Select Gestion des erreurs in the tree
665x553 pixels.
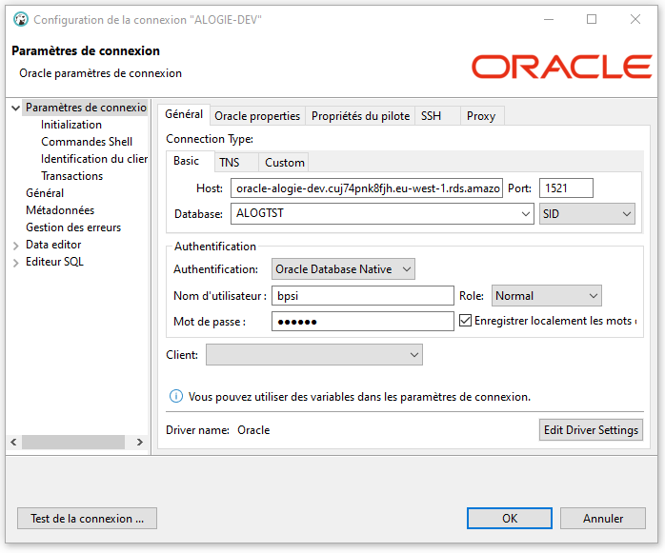(x=73, y=227)
